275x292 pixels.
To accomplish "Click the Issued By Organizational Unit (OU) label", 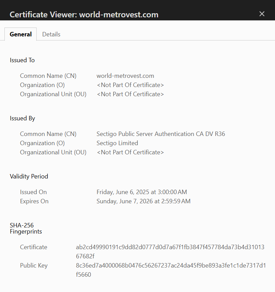I will [53, 152].
